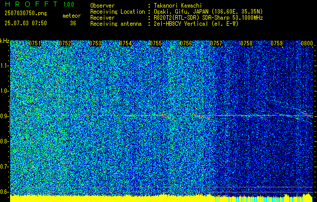Image resolution: width=317 pixels, height=202 pixels.
Task: Click the Receiver label
Action: pyautogui.click(x=102, y=18)
